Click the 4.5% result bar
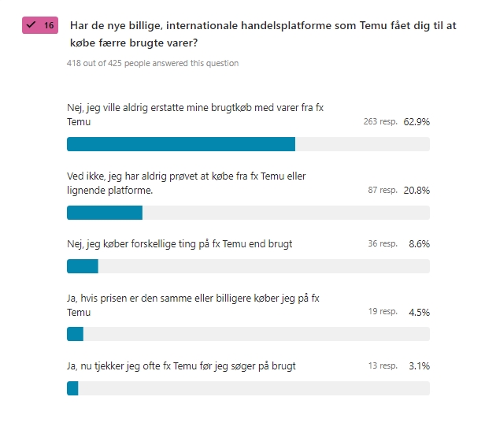The width and height of the screenshot is (496, 434). pos(75,334)
